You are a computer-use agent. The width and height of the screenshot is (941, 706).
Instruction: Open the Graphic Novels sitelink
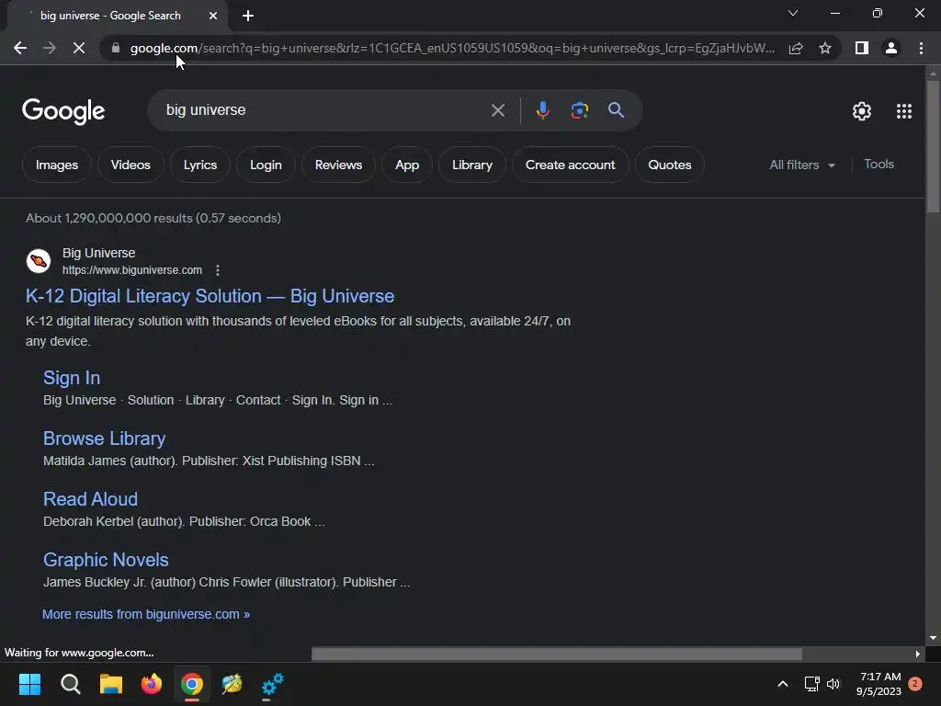coord(106,560)
